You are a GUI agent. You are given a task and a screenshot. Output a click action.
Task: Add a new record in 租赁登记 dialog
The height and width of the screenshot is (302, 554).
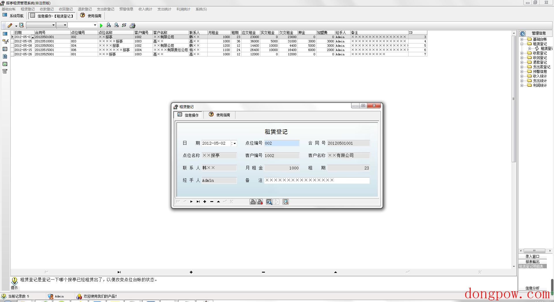tap(205, 202)
